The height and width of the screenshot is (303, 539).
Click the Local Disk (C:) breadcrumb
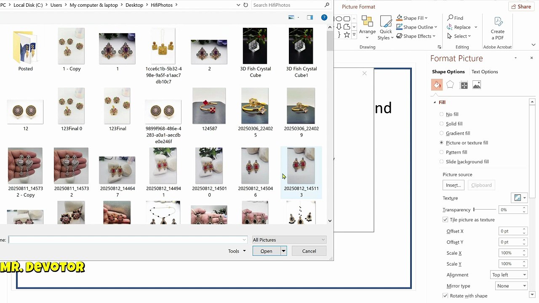[28, 5]
